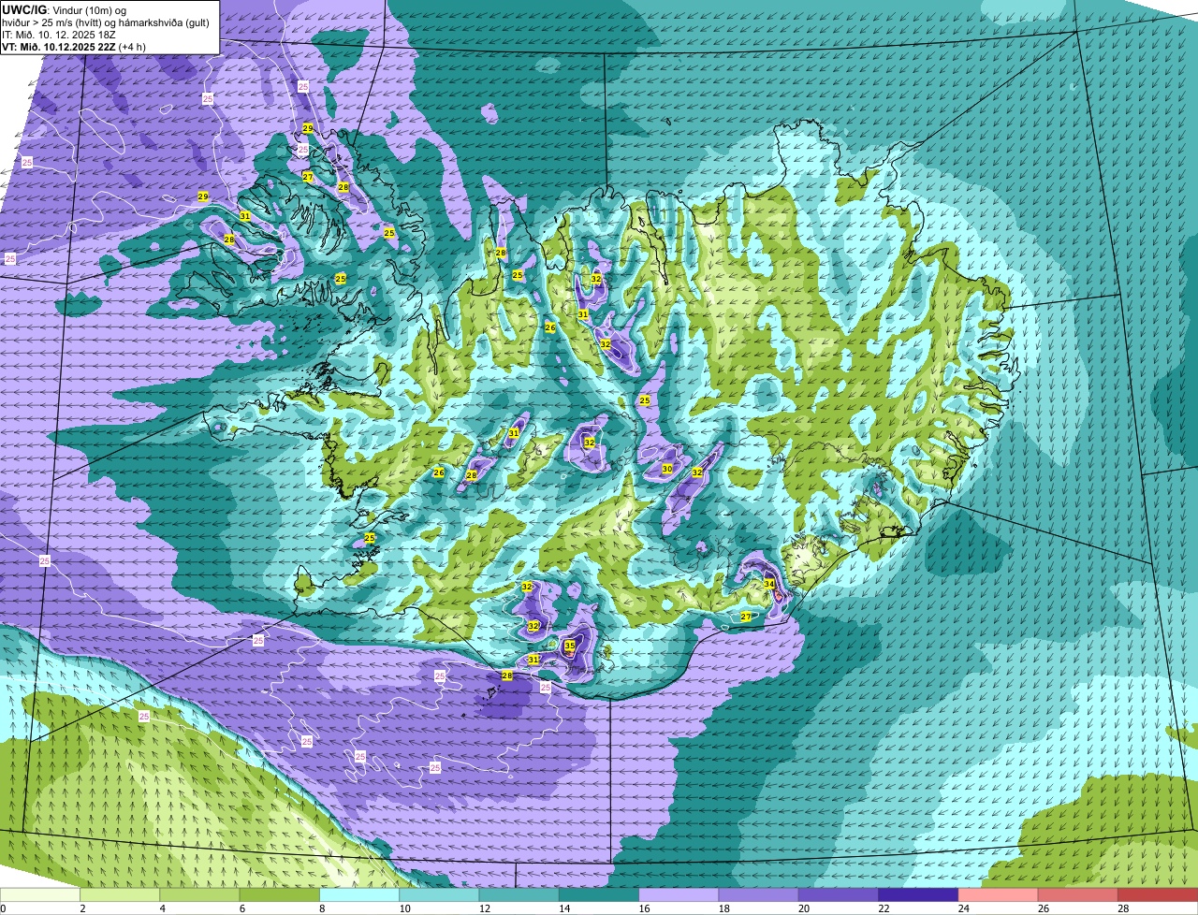Click the legend scale number 16

click(642, 908)
